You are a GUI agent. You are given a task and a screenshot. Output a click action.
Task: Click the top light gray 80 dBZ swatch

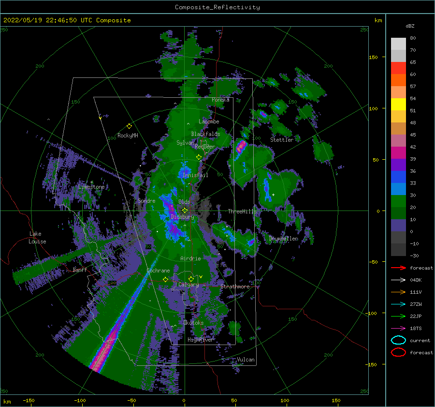(398, 44)
